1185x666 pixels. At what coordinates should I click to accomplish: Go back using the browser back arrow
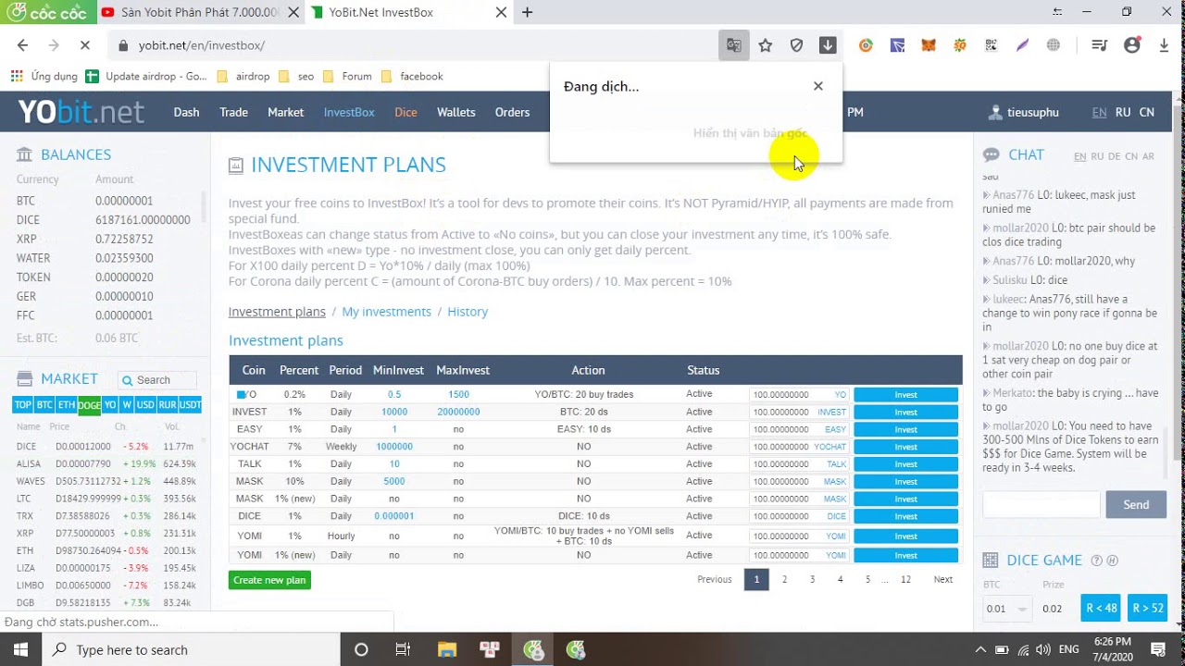click(x=23, y=45)
